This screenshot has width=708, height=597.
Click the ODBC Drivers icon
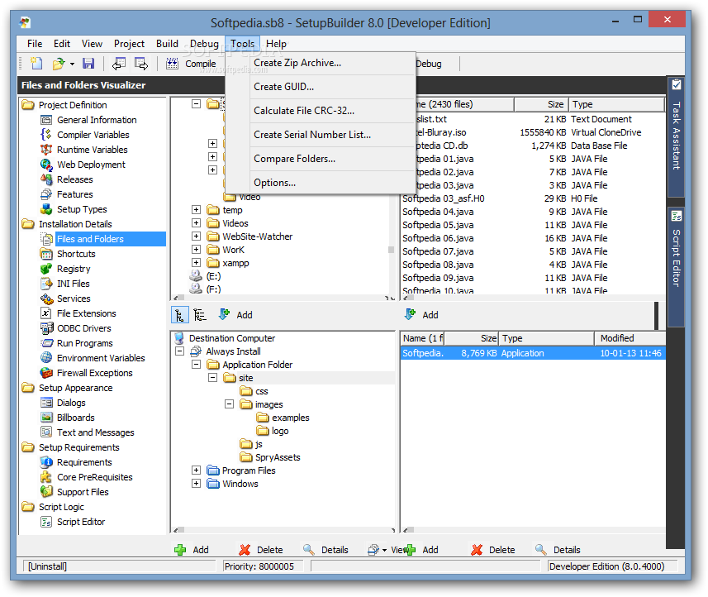click(x=46, y=328)
